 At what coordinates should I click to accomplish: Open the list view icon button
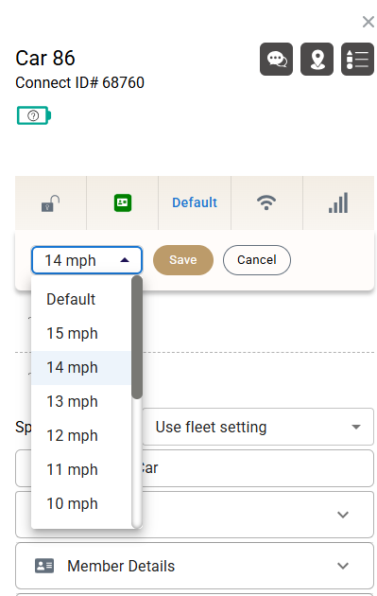tap(357, 60)
